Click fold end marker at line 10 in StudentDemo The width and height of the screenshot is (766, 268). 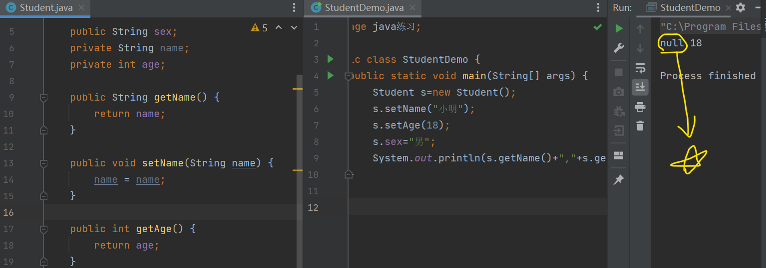coord(349,174)
